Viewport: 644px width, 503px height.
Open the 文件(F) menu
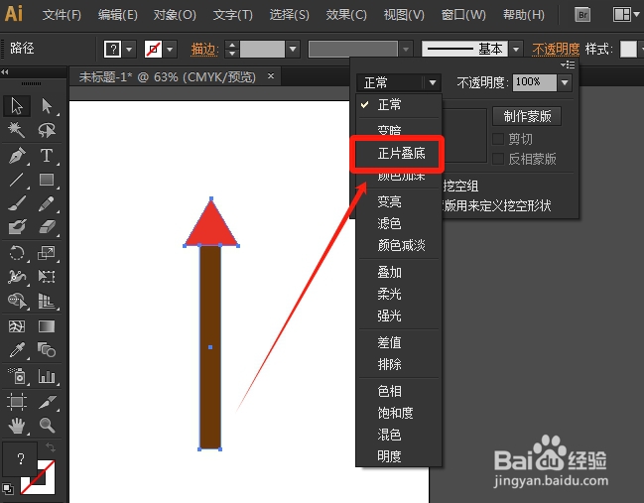click(x=62, y=15)
